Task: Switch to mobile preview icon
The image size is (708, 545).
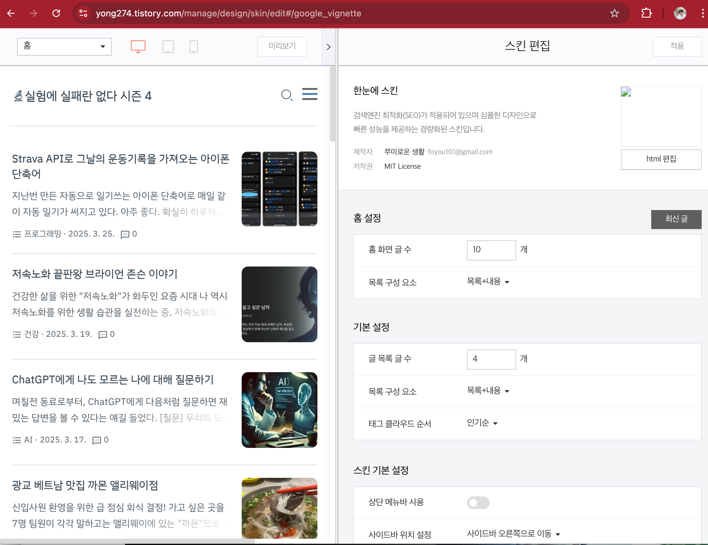Action: [193, 46]
